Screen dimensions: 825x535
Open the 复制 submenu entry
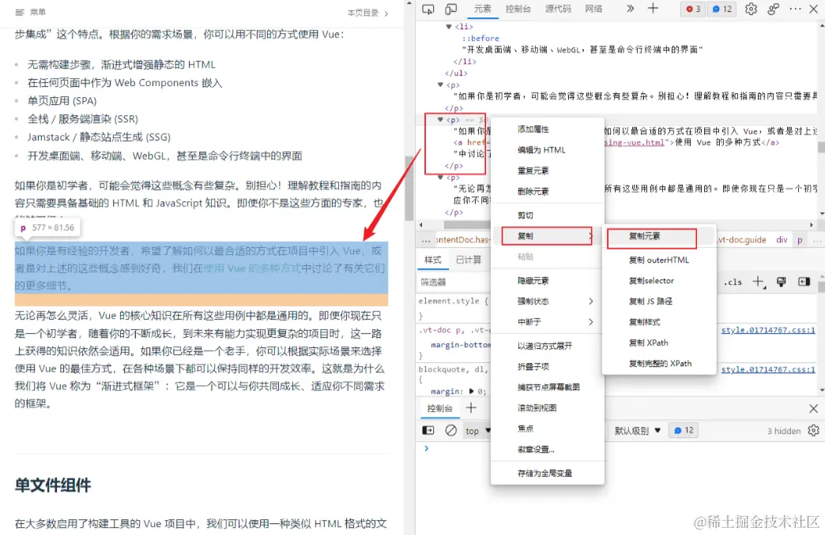[x=547, y=236]
